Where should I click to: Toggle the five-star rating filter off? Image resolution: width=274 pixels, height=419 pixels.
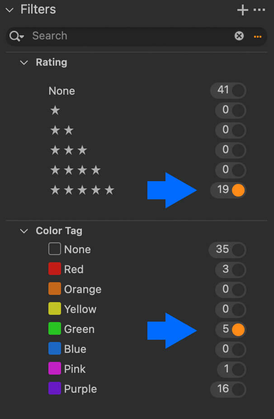[238, 190]
